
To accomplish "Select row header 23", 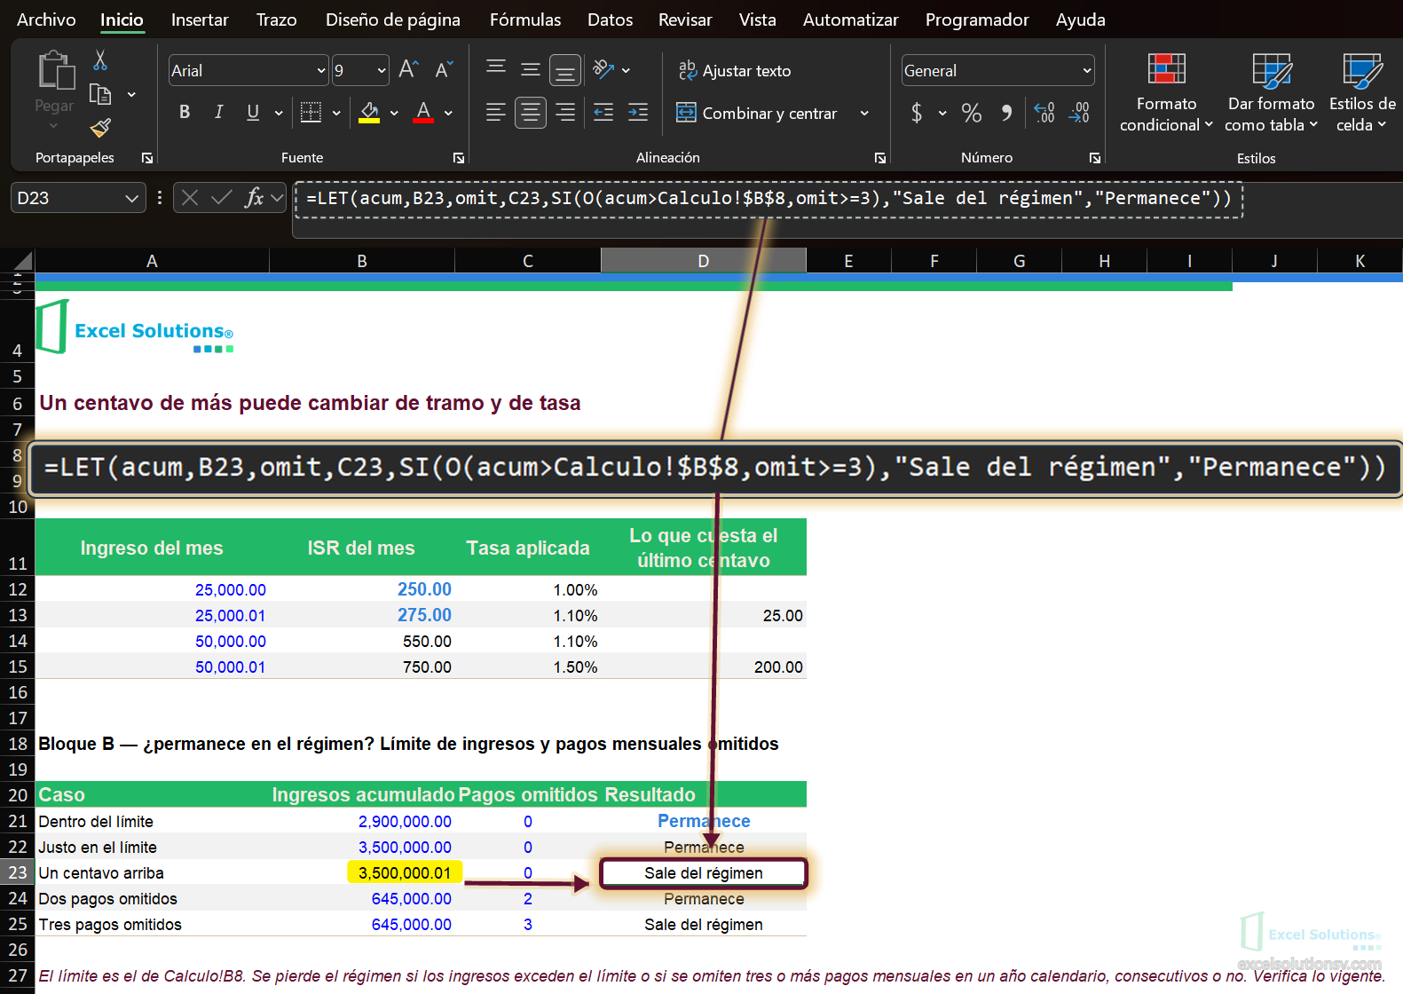I will [x=18, y=872].
